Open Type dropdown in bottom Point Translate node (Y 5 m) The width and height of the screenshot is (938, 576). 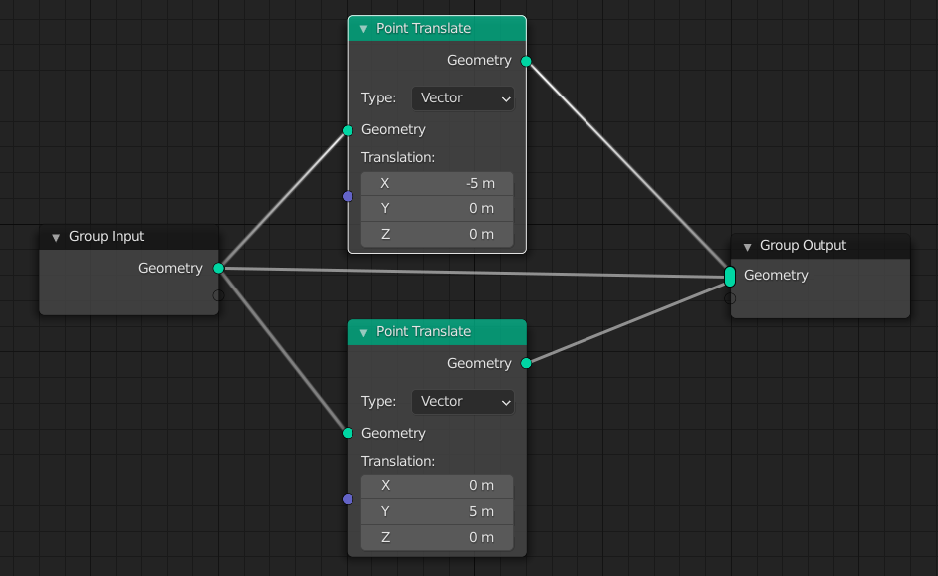(462, 402)
